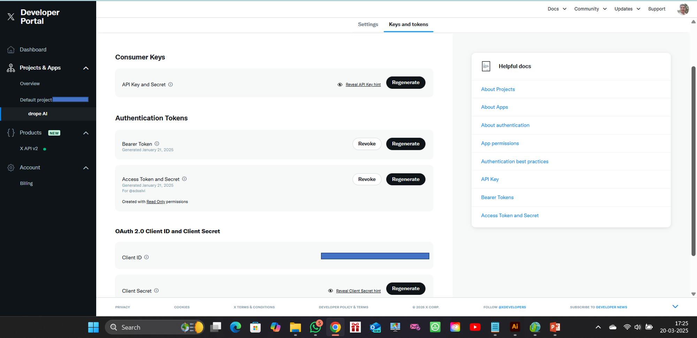
Task: Reveal Client Secret hint via eye icon
Action: pos(330,291)
